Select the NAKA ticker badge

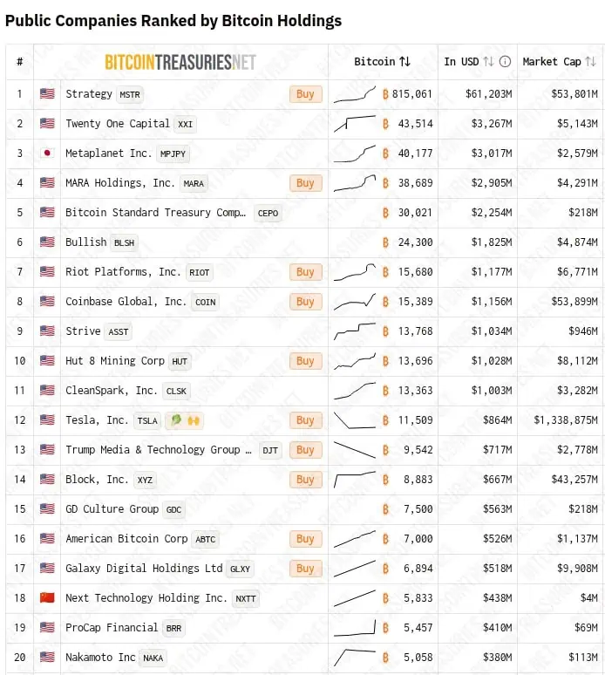(x=153, y=658)
